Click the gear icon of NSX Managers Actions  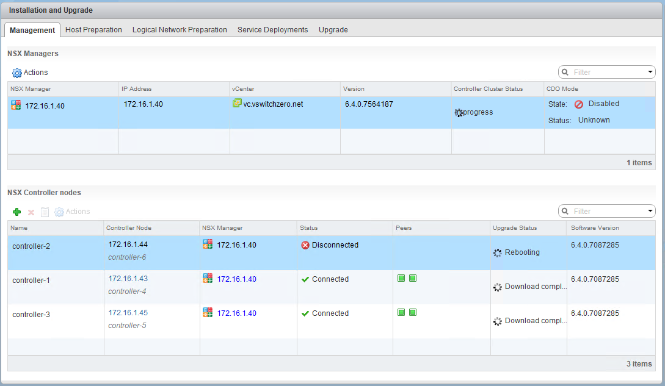click(x=16, y=73)
